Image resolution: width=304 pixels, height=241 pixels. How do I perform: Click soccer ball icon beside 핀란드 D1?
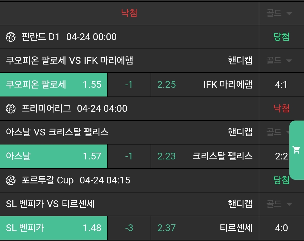11,37
